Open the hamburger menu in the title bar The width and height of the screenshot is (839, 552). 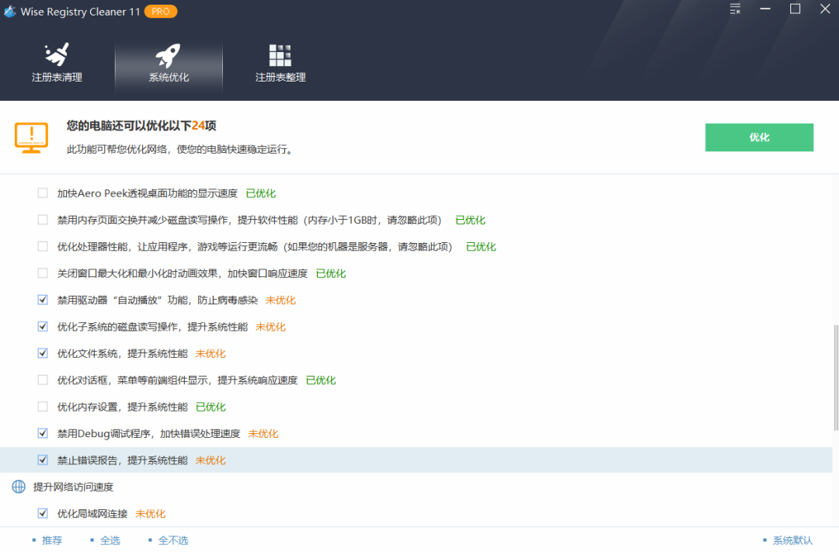(735, 9)
